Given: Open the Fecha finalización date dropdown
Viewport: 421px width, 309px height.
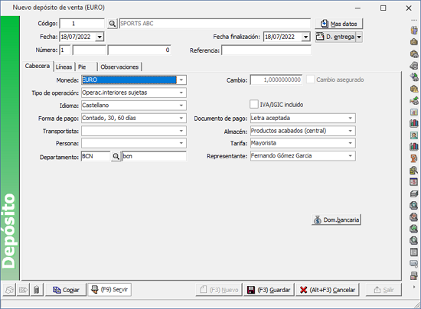Looking at the screenshot, I should (x=305, y=37).
